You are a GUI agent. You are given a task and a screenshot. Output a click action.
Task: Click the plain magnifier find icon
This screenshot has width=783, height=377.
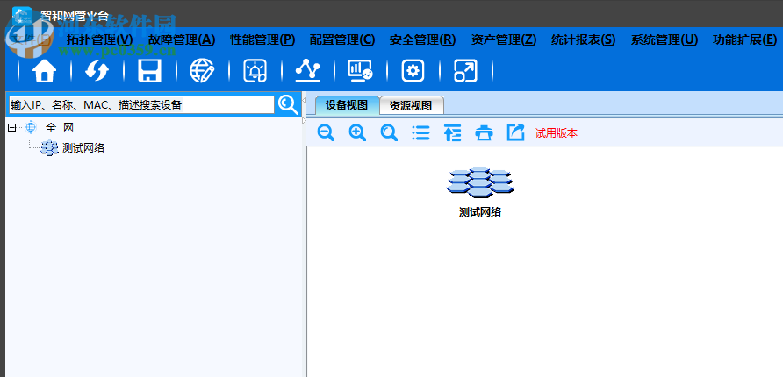tap(389, 133)
